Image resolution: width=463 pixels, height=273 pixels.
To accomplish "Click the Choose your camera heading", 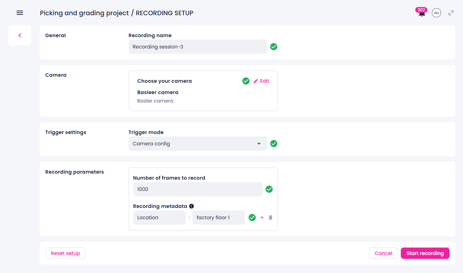I will tap(164, 81).
